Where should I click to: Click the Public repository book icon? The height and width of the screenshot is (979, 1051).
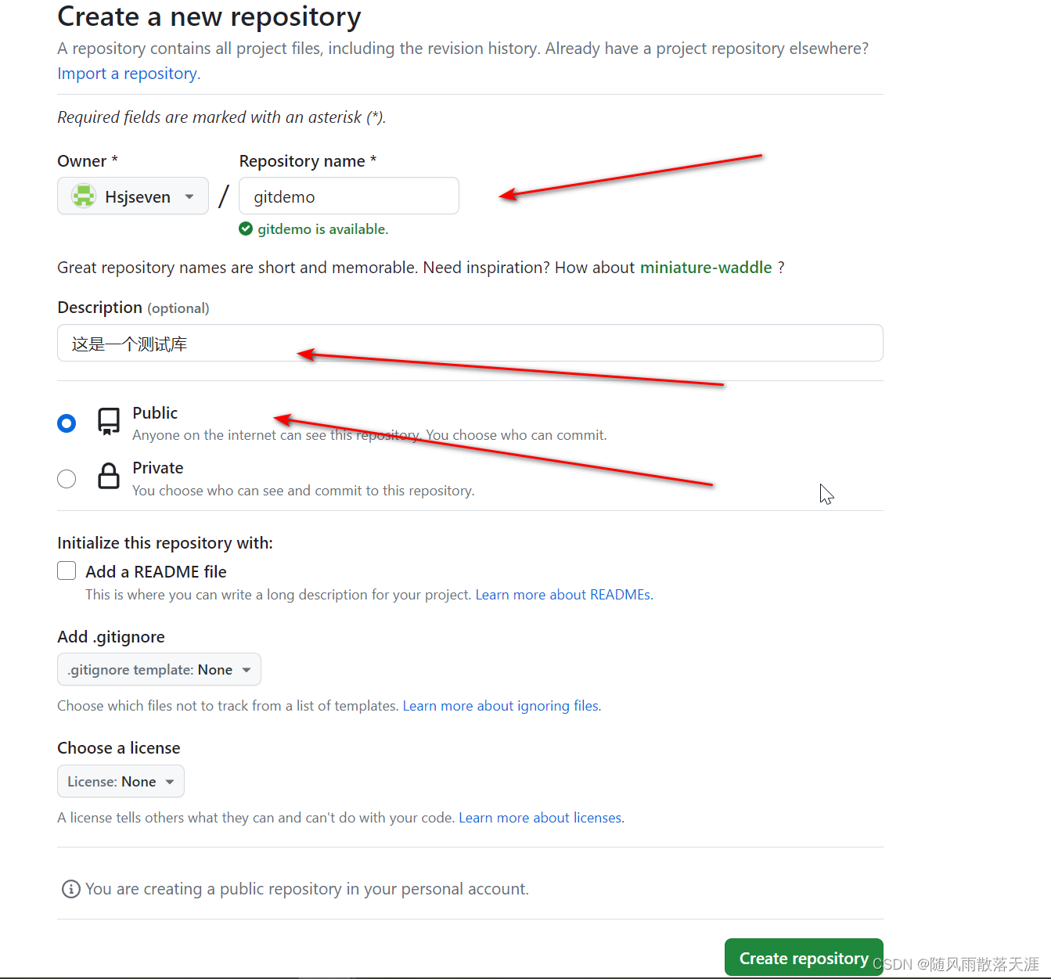pos(109,421)
